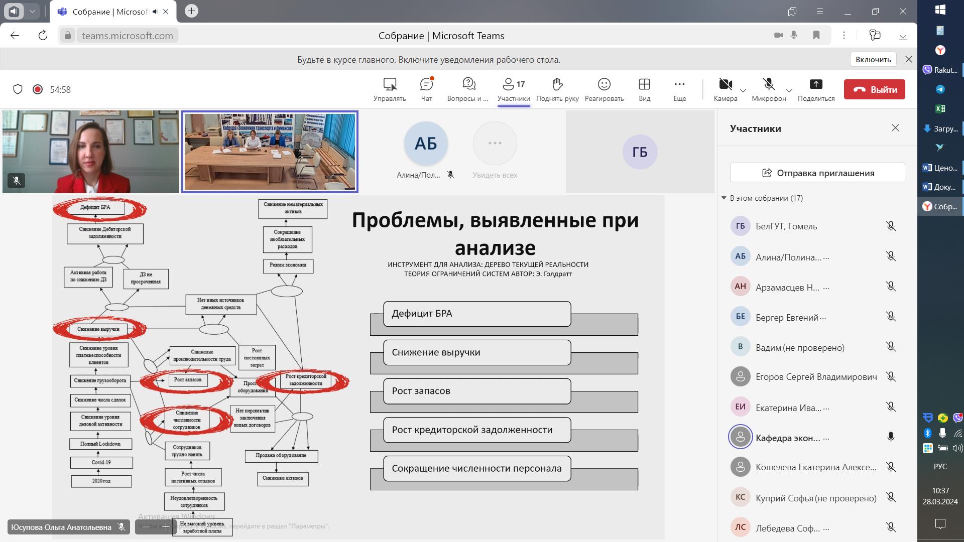Open the Chat panel
Image resolution: width=964 pixels, height=542 pixels.
(426, 89)
